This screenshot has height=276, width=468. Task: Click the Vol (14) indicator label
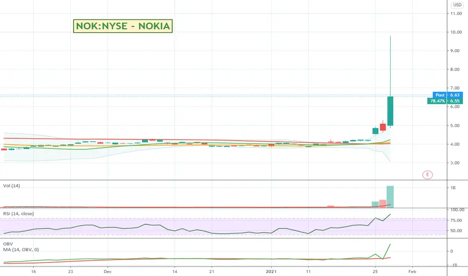tap(12, 186)
